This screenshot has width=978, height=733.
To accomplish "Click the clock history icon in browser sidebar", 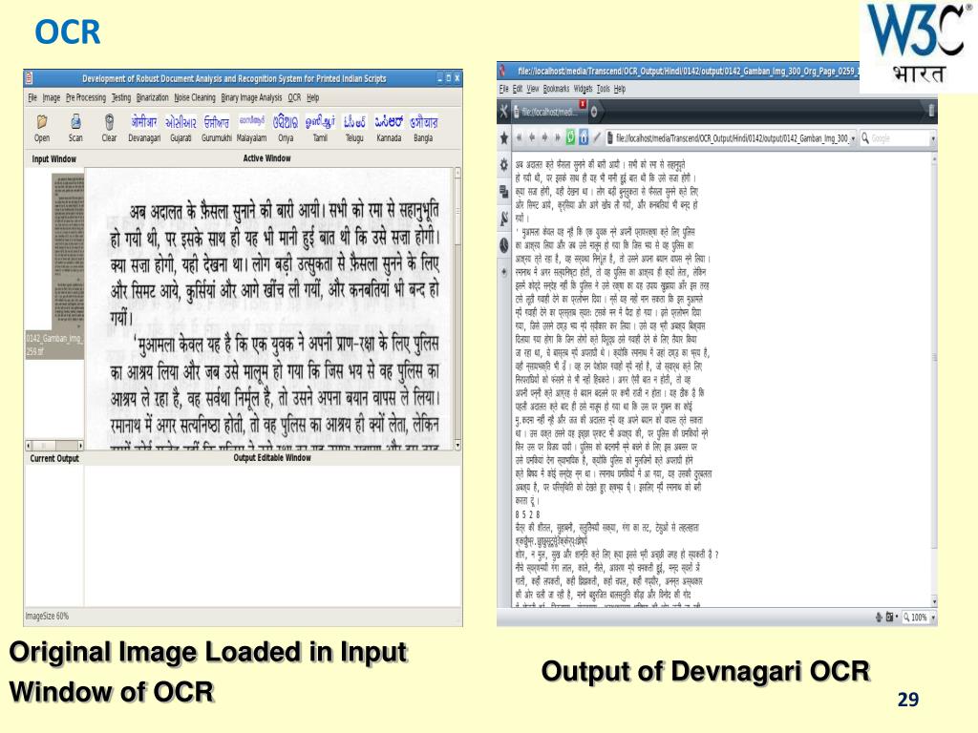I will coord(504,245).
